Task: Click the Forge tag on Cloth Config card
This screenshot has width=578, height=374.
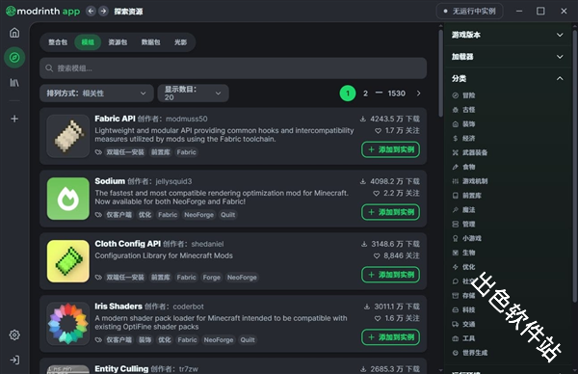Action: [x=211, y=278]
